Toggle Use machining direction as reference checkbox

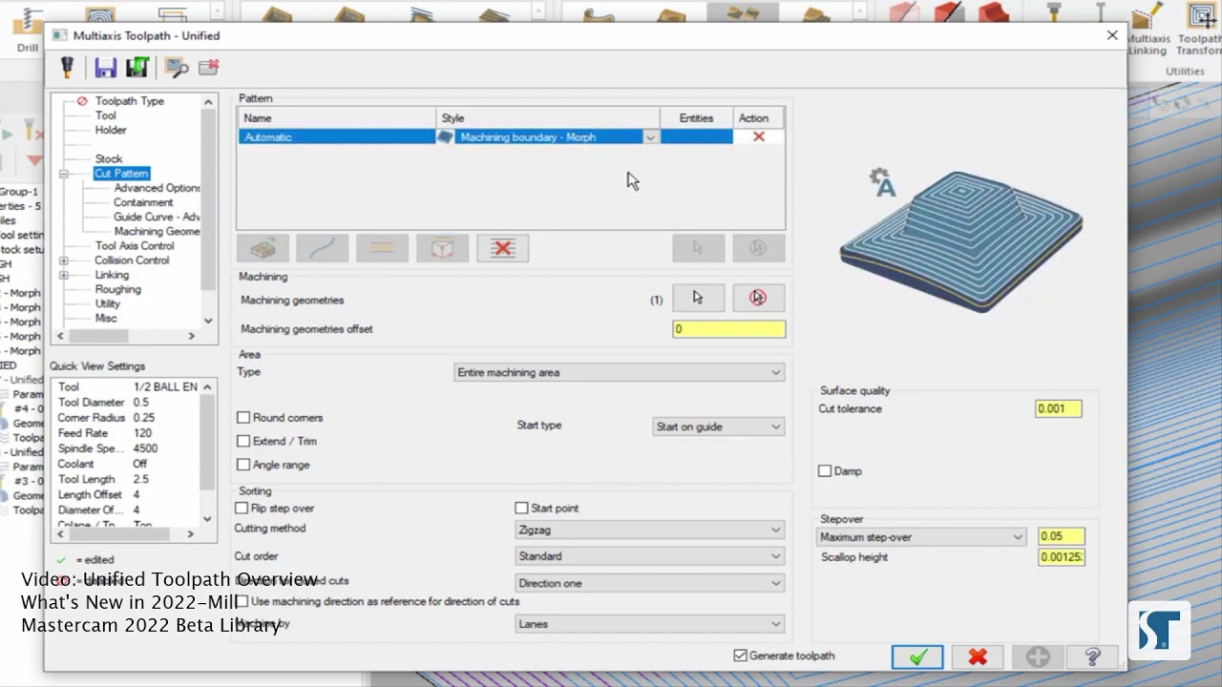[x=242, y=601]
